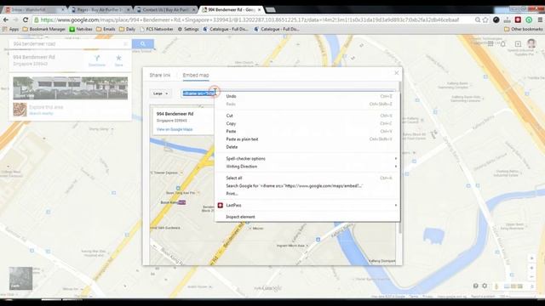Open the FCS Networker bookmark
Viewport: 545px width, 306px height.
(x=157, y=29)
